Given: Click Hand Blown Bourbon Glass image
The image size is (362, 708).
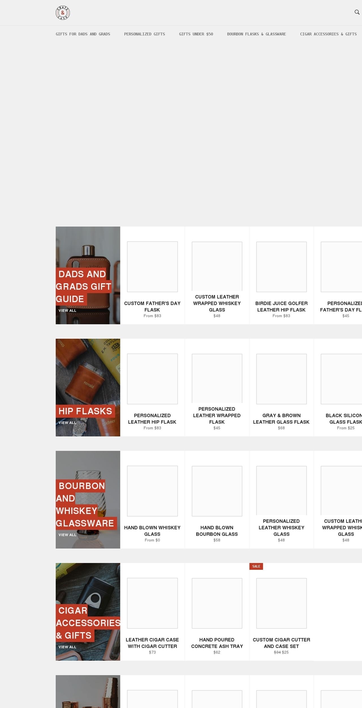Looking at the screenshot, I should pyautogui.click(x=217, y=491).
